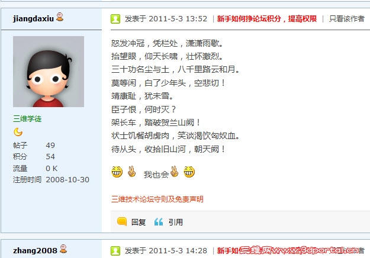Click the green poster icon before 发表于 2011-5-3 14:28
Viewport: 370px width, 258px height.
(x=115, y=251)
